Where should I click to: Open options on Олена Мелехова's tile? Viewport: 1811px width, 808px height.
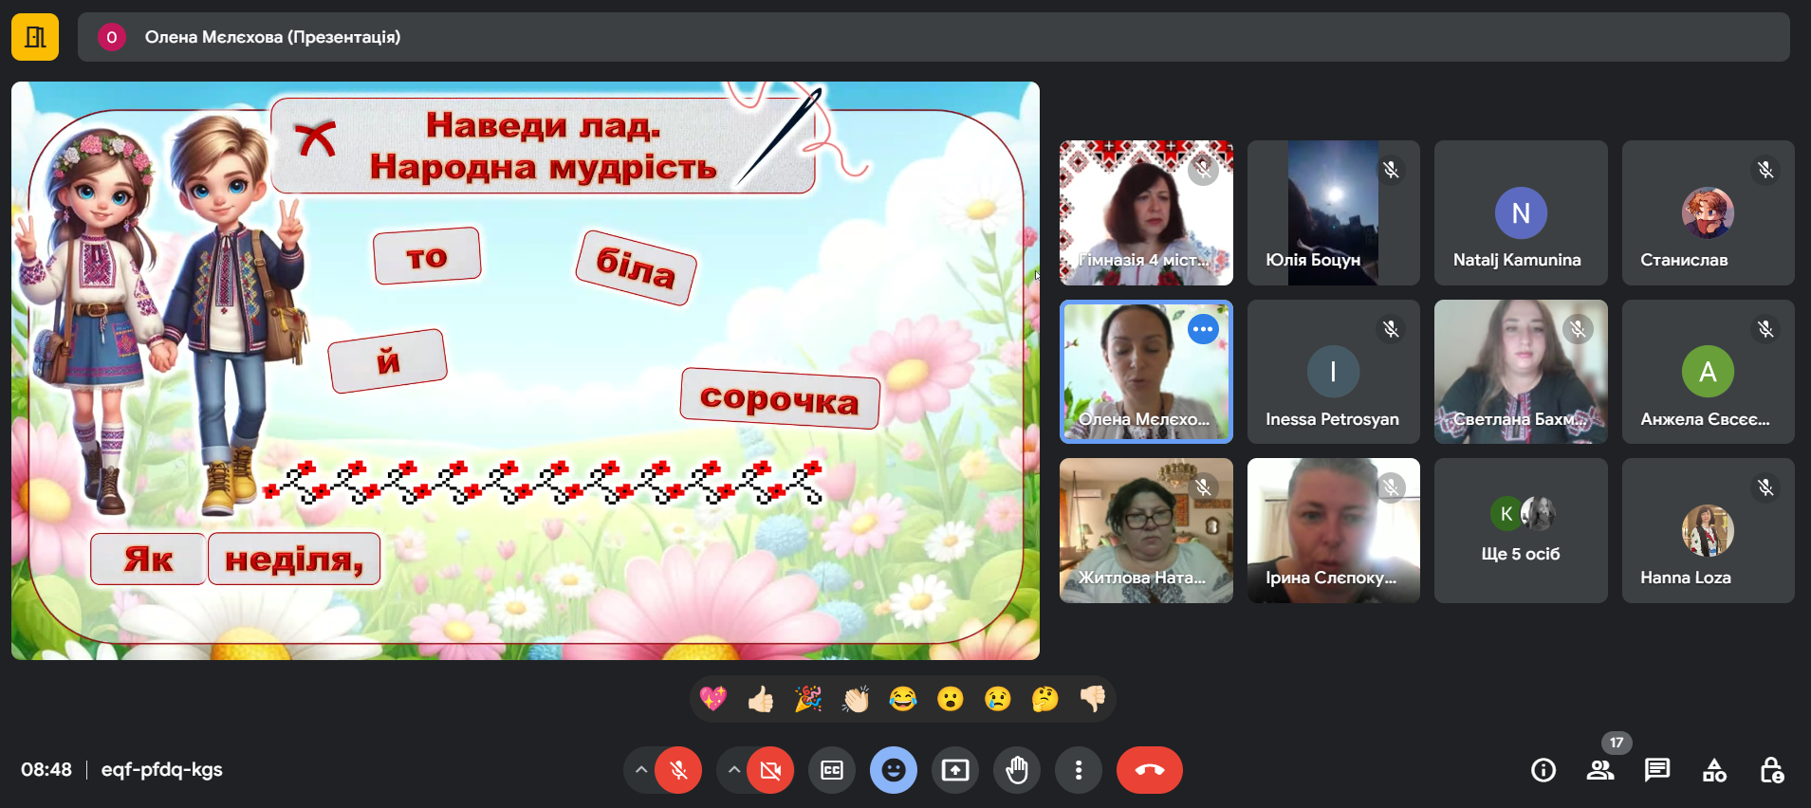click(1203, 329)
